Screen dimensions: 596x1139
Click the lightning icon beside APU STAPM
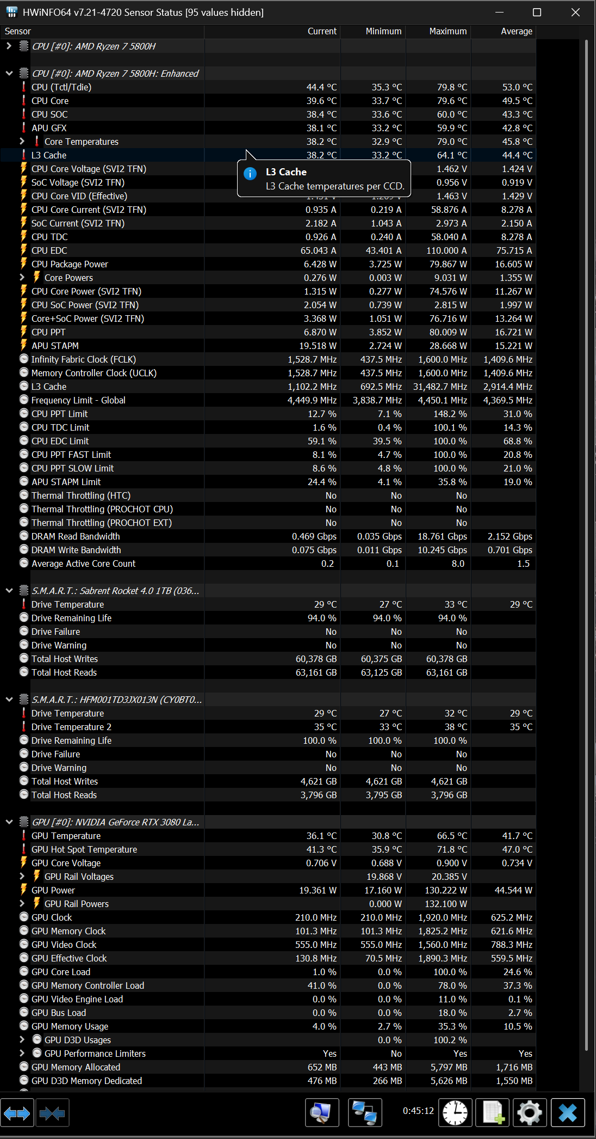[23, 346]
